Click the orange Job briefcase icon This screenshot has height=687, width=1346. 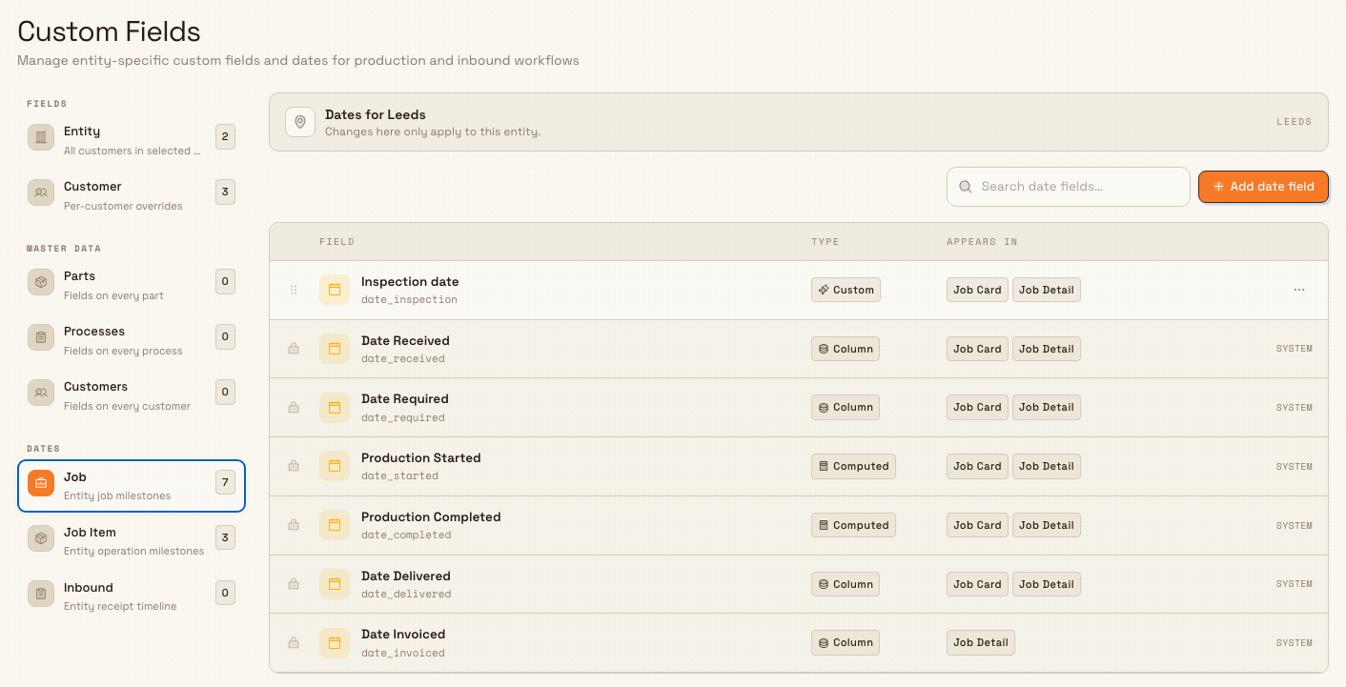click(x=41, y=484)
